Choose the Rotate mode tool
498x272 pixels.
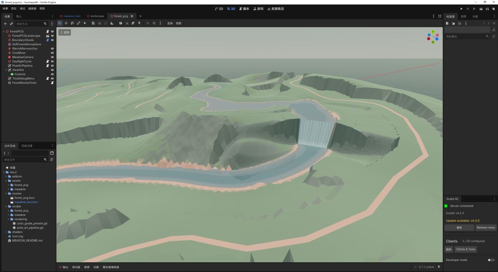[x=72, y=23]
